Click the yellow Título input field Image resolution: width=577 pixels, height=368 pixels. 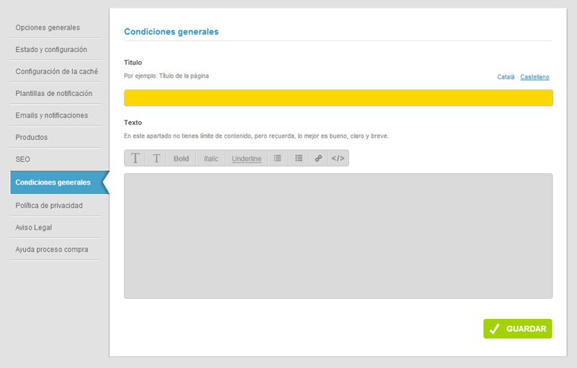point(338,98)
